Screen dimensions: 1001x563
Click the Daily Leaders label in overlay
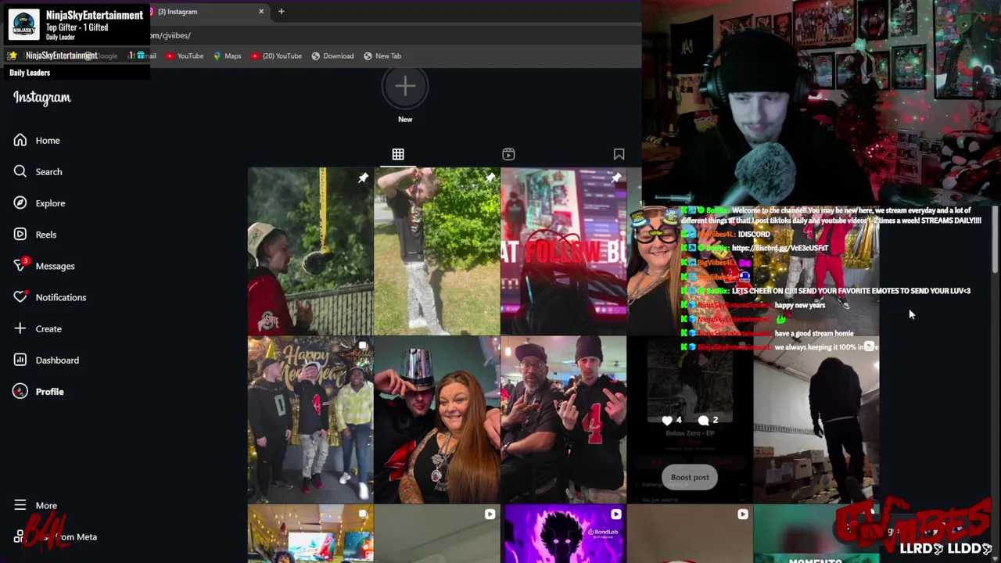30,73
